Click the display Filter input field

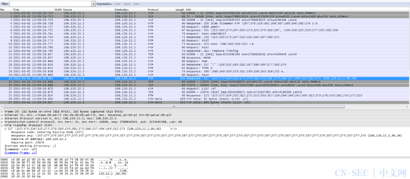(x=50, y=4)
